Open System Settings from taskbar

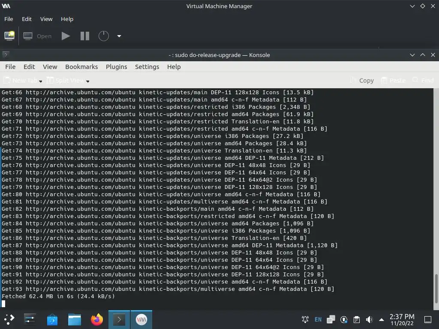point(30,319)
